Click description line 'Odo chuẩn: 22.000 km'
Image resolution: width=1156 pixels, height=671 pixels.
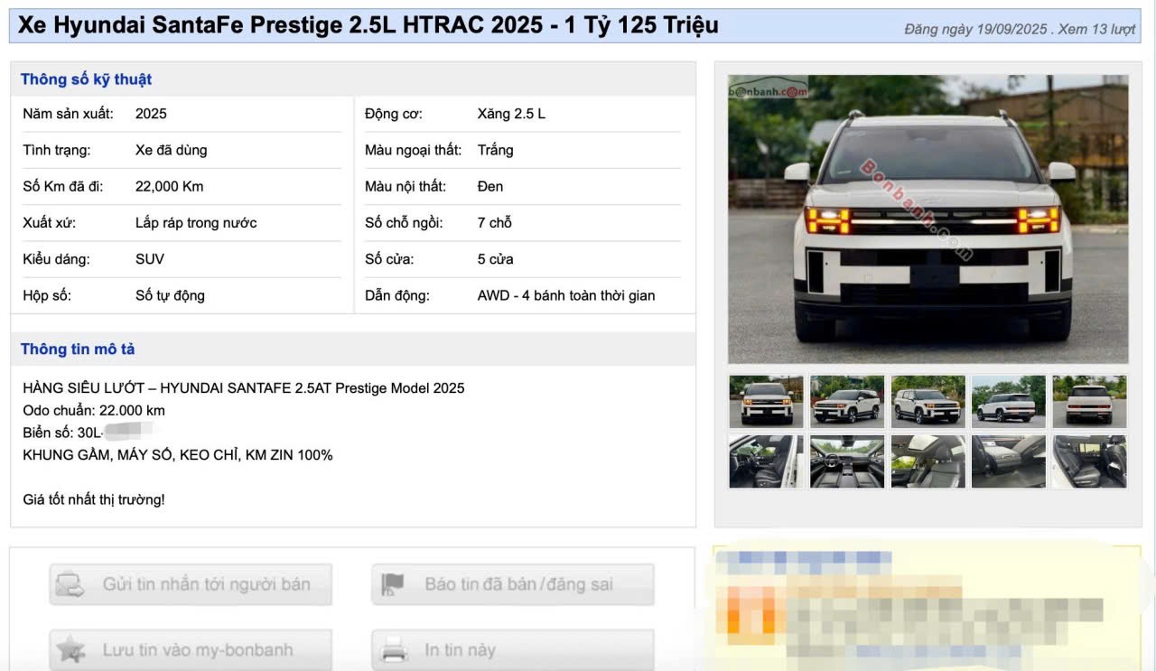[x=94, y=410]
